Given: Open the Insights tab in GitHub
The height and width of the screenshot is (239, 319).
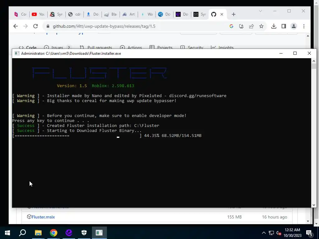Looking at the screenshot, I should click(x=222, y=47).
